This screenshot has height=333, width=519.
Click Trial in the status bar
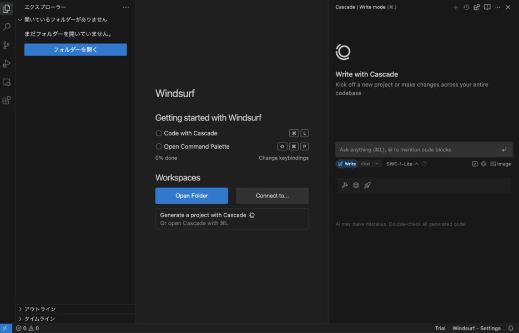[x=440, y=328]
